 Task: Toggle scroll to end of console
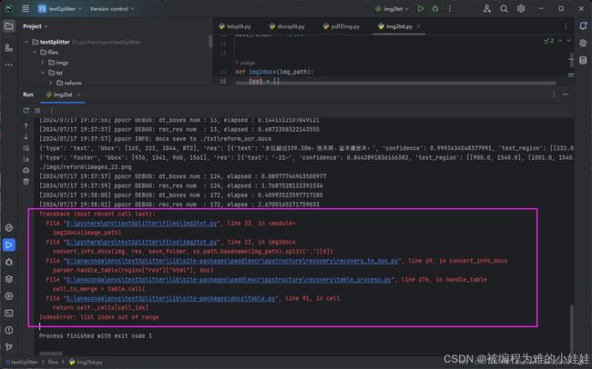tap(26, 159)
